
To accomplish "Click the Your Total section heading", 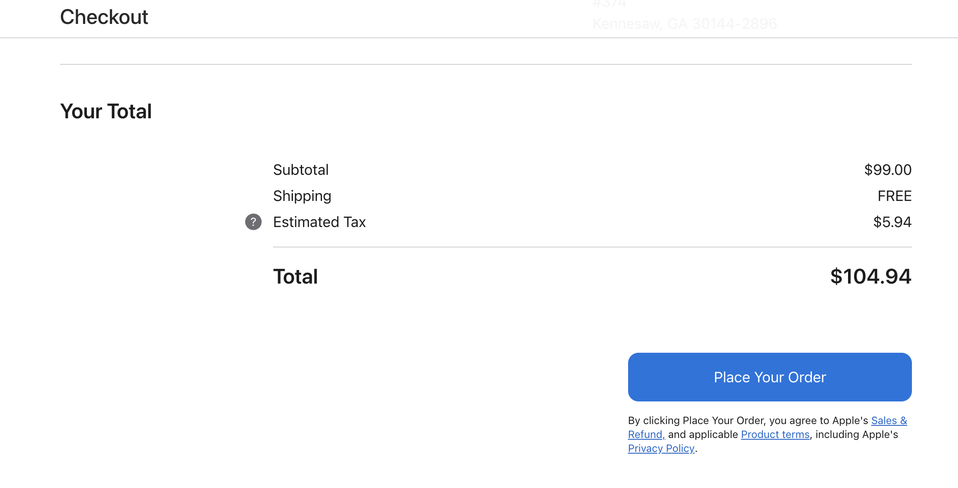I will pos(106,111).
